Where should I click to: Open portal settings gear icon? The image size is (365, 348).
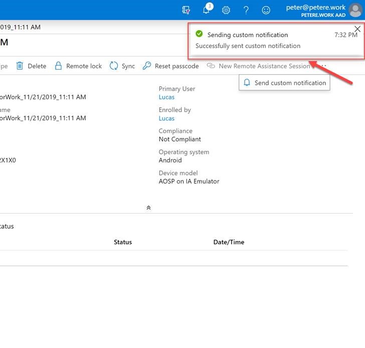226,10
